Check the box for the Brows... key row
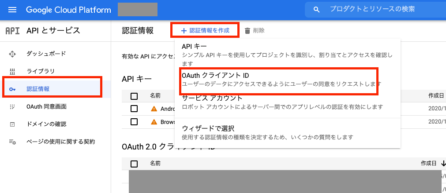 [134, 122]
